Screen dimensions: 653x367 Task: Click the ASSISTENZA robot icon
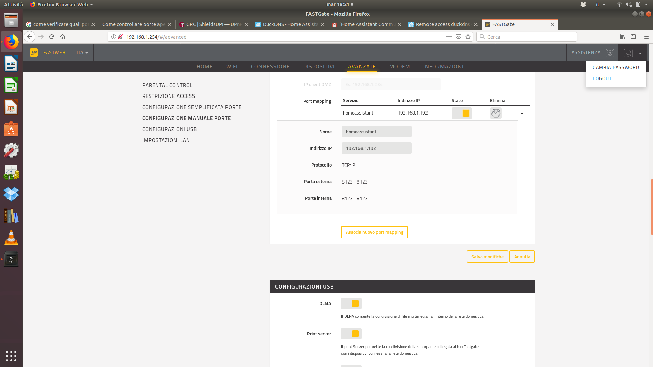pyautogui.click(x=609, y=52)
